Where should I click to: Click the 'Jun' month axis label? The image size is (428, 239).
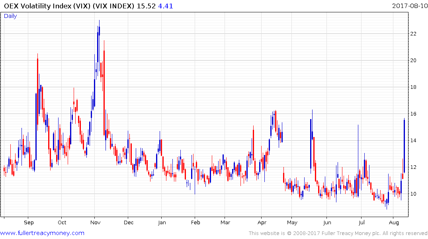click(327, 222)
